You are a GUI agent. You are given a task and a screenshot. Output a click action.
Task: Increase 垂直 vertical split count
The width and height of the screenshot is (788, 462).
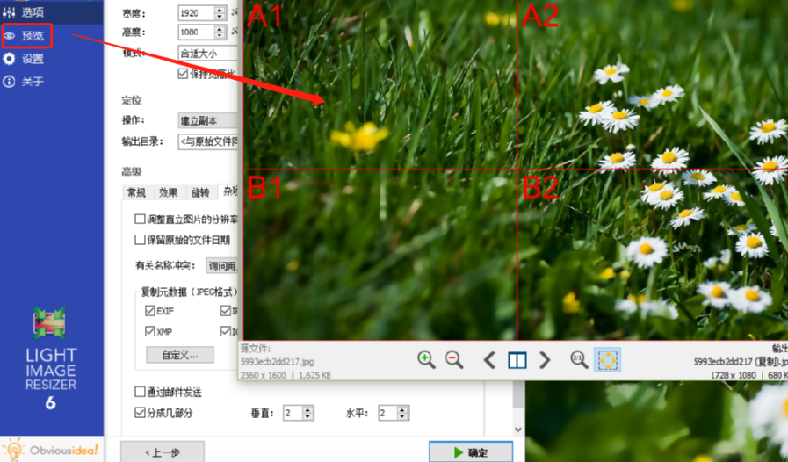(308, 409)
